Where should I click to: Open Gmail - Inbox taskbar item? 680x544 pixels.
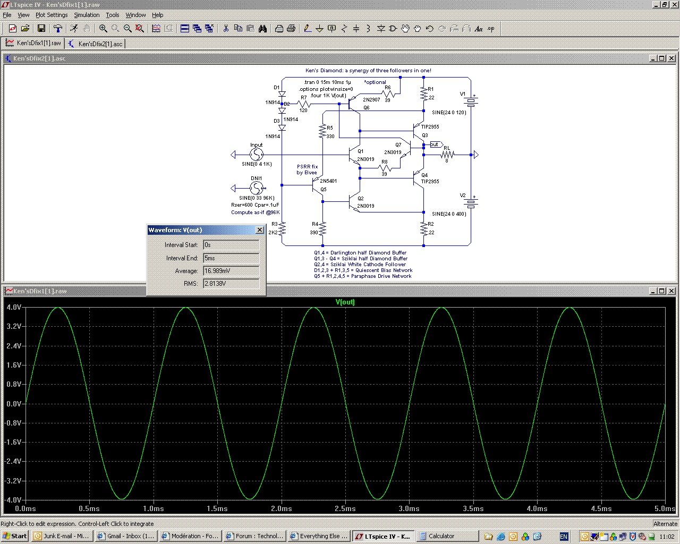coord(127,536)
